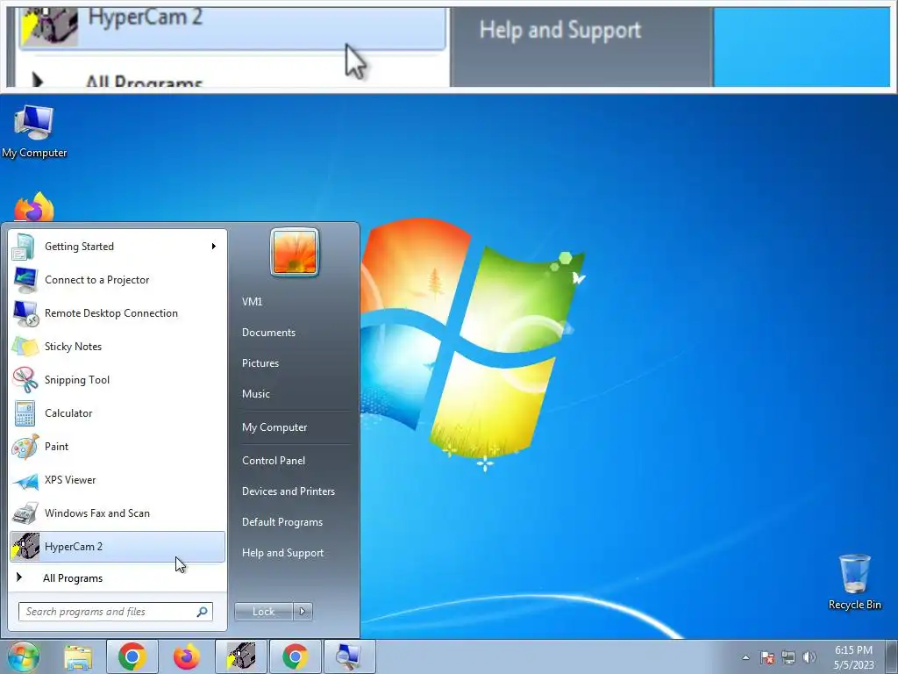
Task: Switch to HyperCam in the taskbar
Action: (241, 656)
